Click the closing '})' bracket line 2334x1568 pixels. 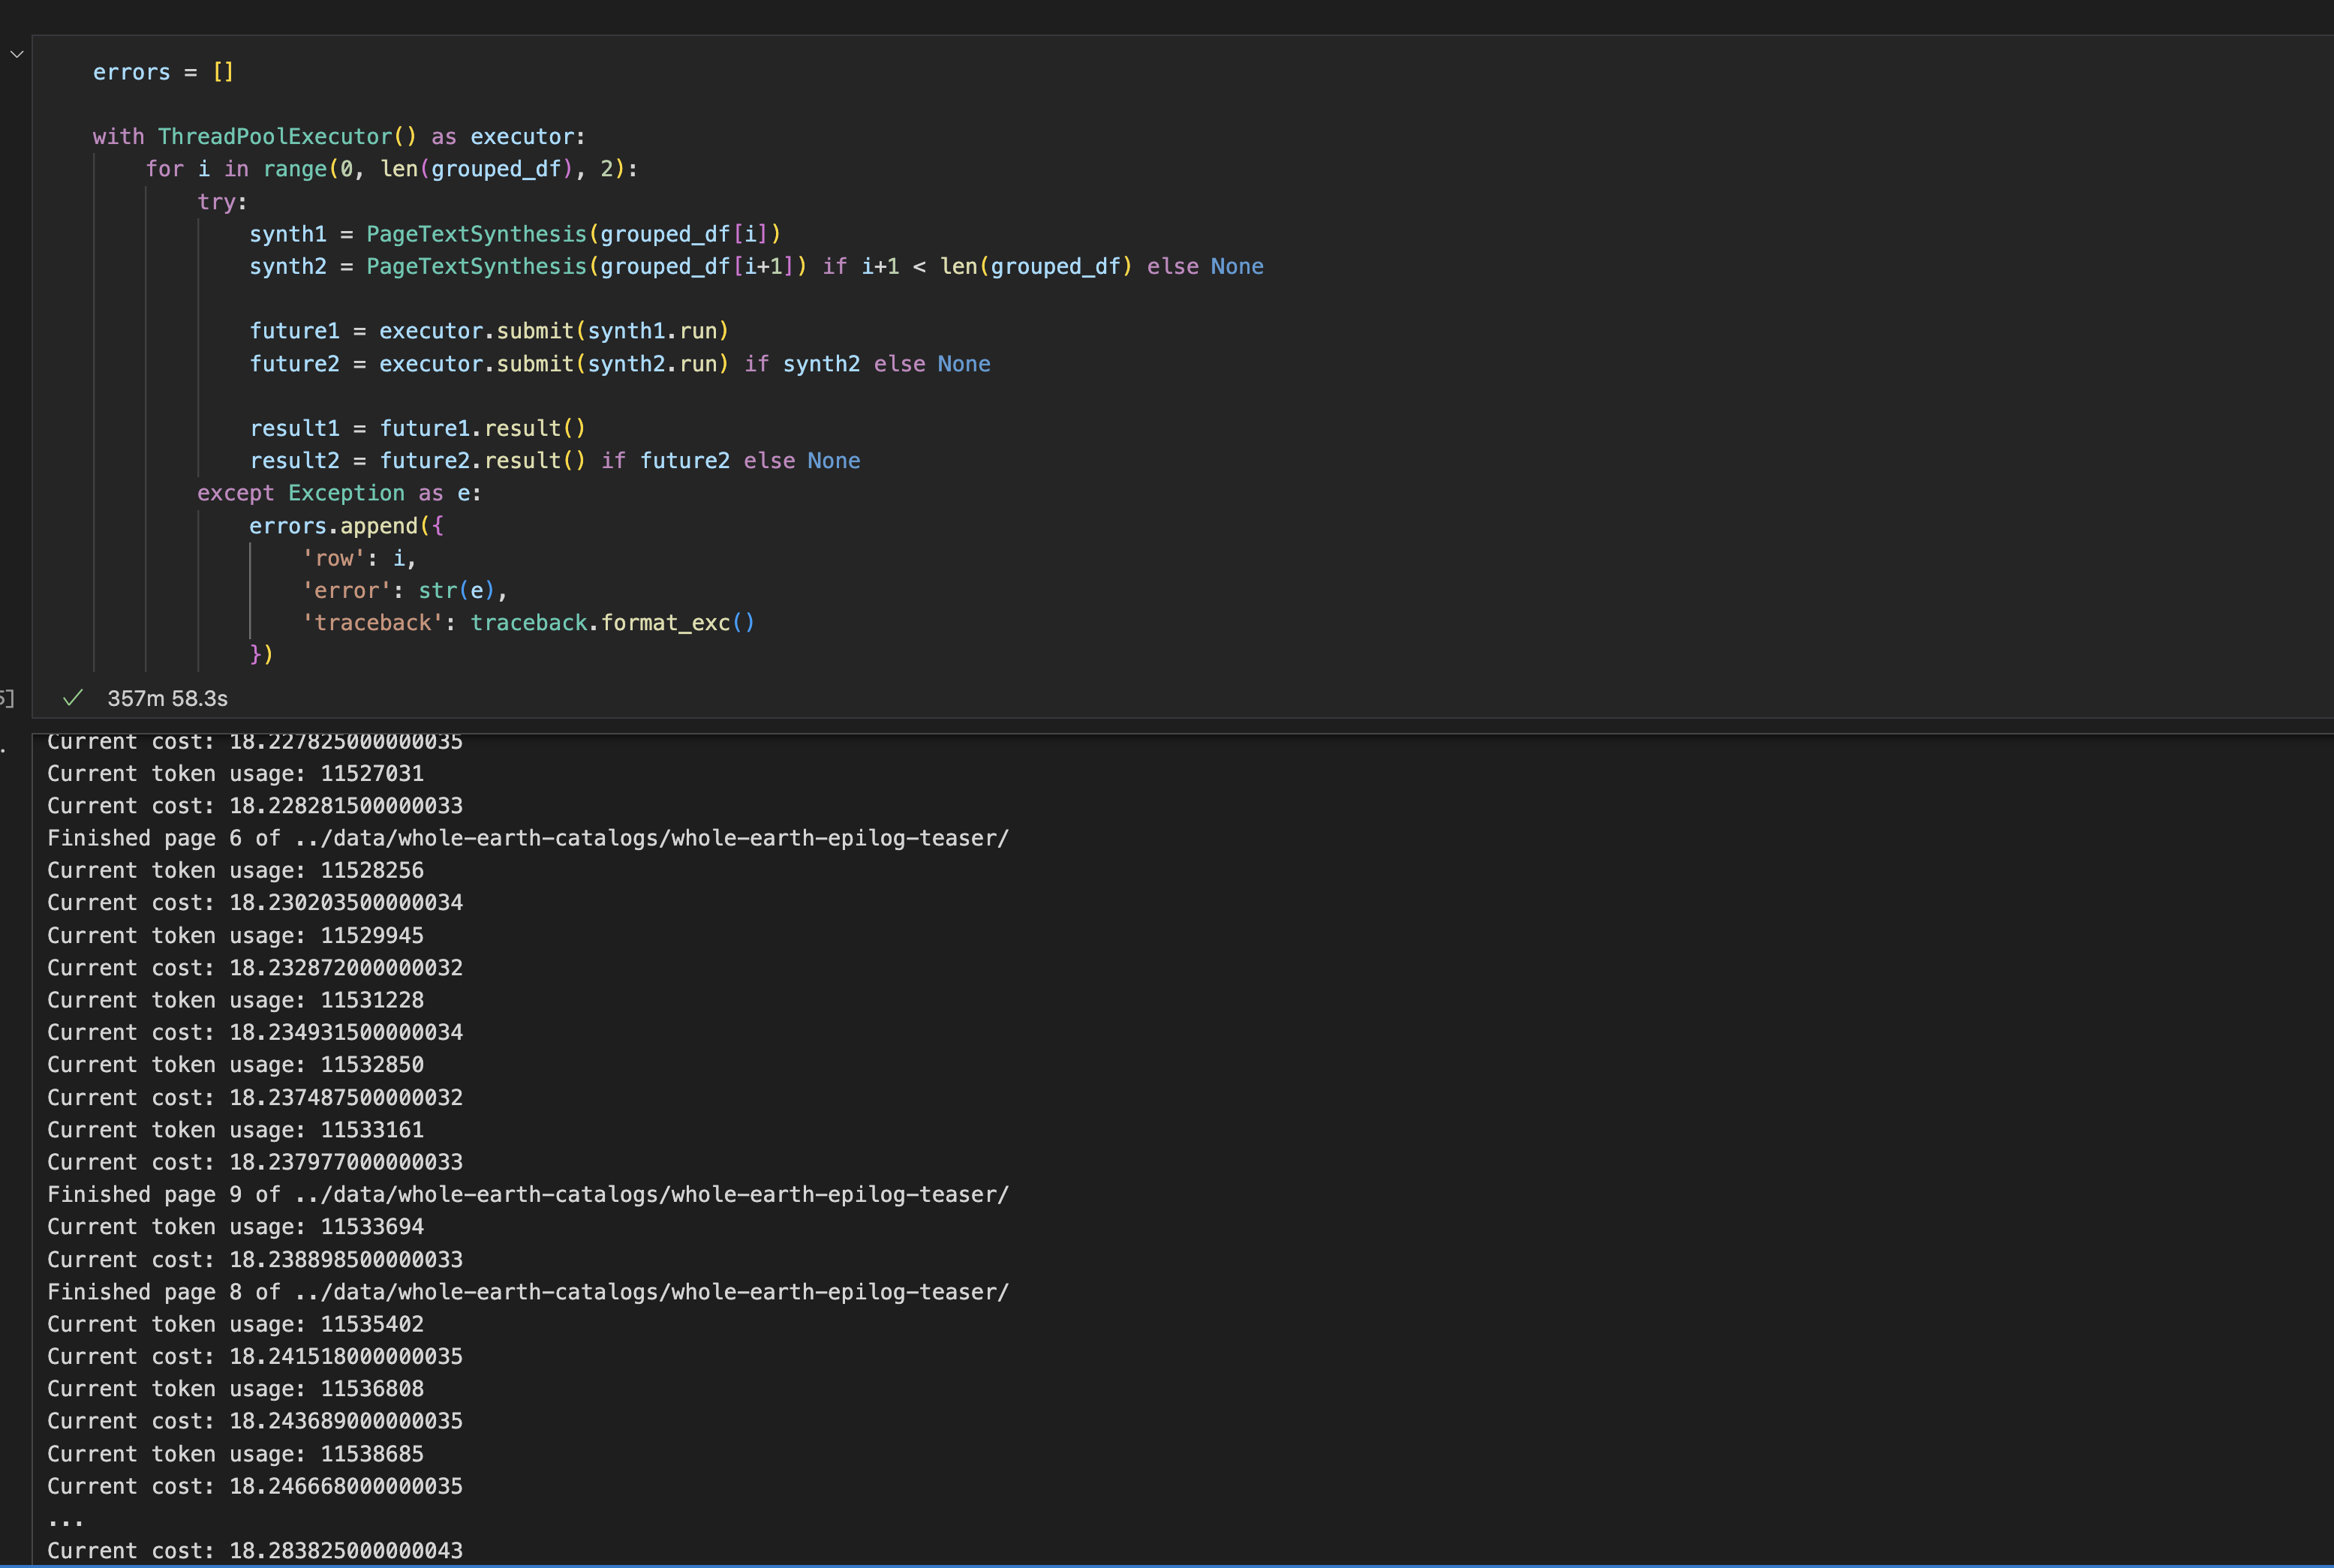[x=261, y=654]
